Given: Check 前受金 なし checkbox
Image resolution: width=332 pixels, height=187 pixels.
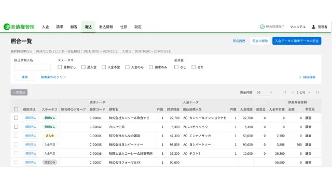Looking at the screenshot, I should pos(176,67).
